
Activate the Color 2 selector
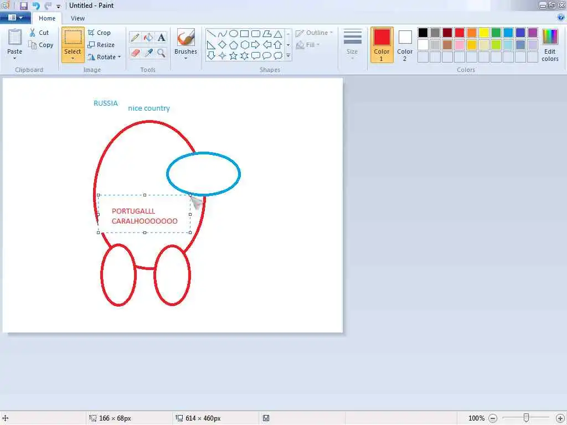pyautogui.click(x=405, y=45)
